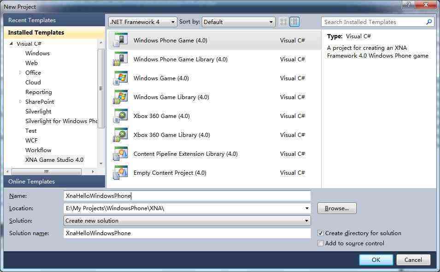Select 'Windows Game (4.0)' template name
440x272 pixels.
tap(161, 78)
